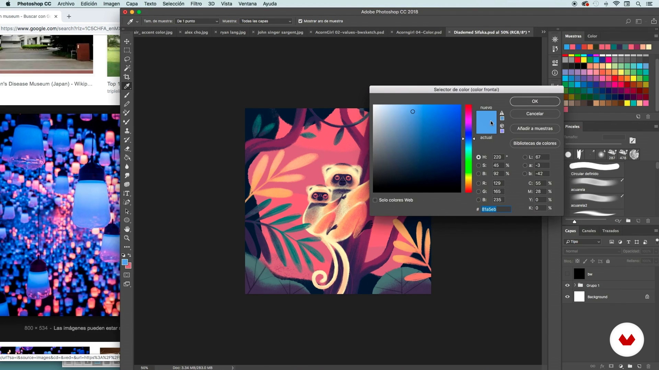Select the Paint Bucket tool
This screenshot has height=370, width=659.
pos(127,158)
